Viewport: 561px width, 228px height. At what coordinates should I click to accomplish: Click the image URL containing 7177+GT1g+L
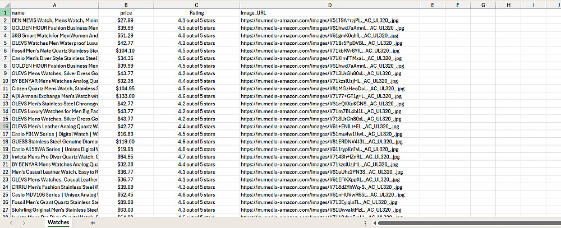click(329, 96)
